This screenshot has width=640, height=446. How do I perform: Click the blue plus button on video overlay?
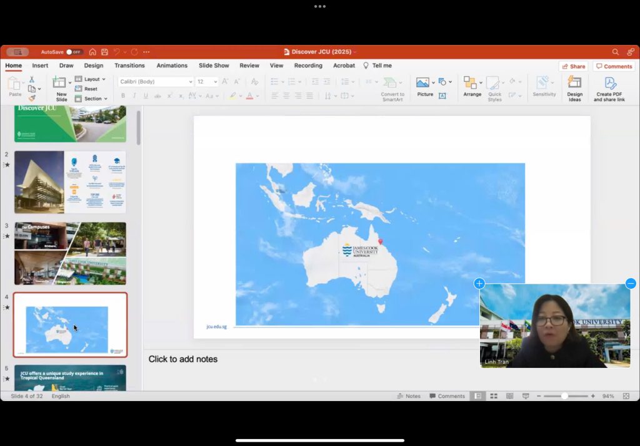click(x=479, y=283)
